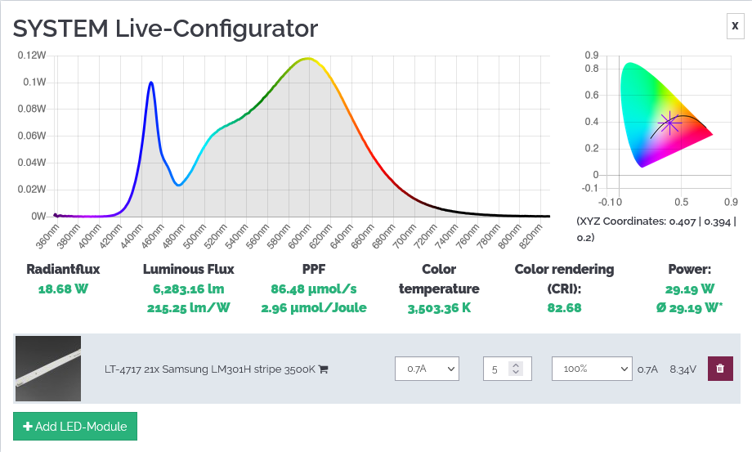Screen dimensions: 752x452
Task: Click the PPF value 86.48 µmol/s
Action: (314, 289)
